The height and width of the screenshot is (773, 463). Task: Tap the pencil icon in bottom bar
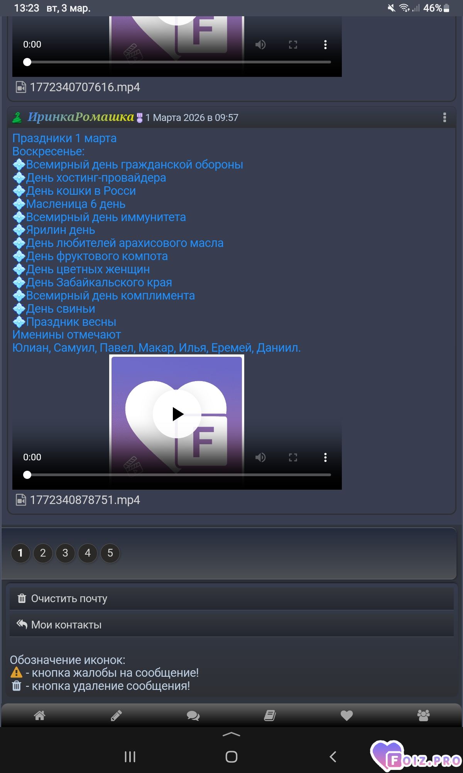tap(116, 715)
